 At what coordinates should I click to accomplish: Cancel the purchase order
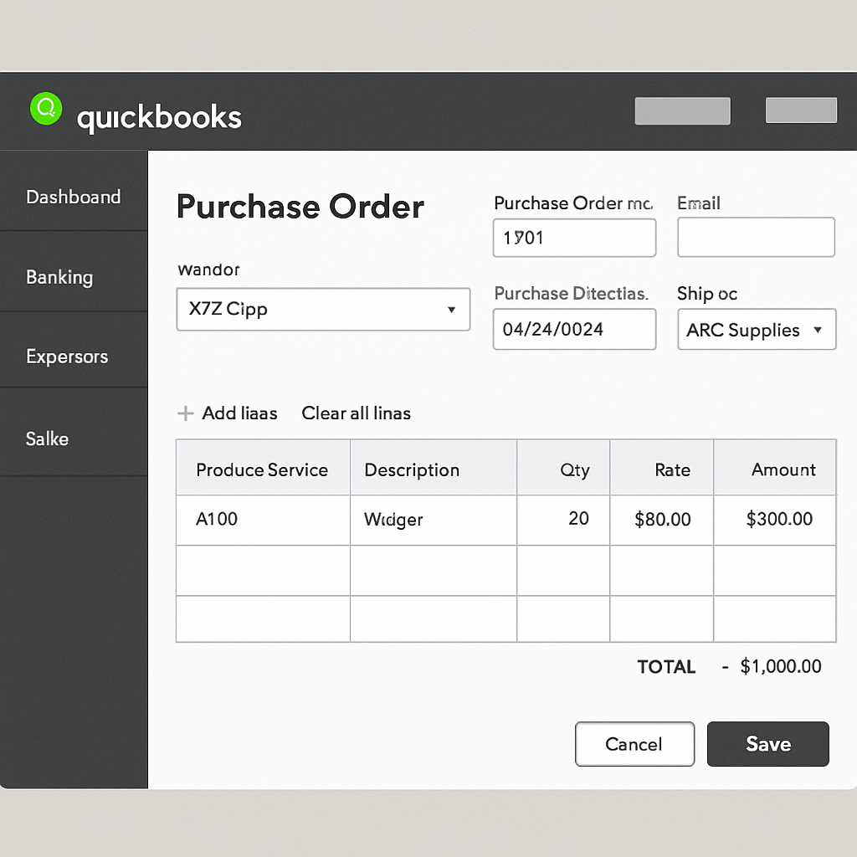point(634,744)
